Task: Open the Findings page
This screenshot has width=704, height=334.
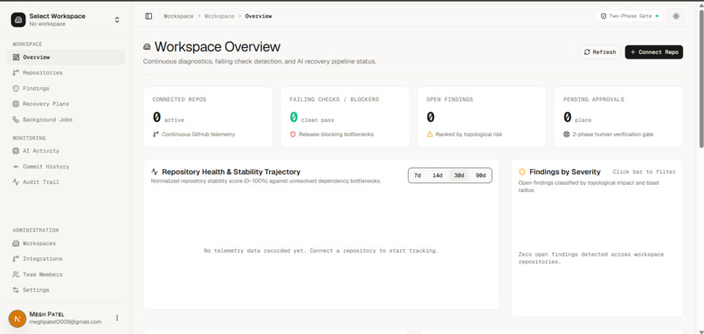Action: pyautogui.click(x=66, y=88)
